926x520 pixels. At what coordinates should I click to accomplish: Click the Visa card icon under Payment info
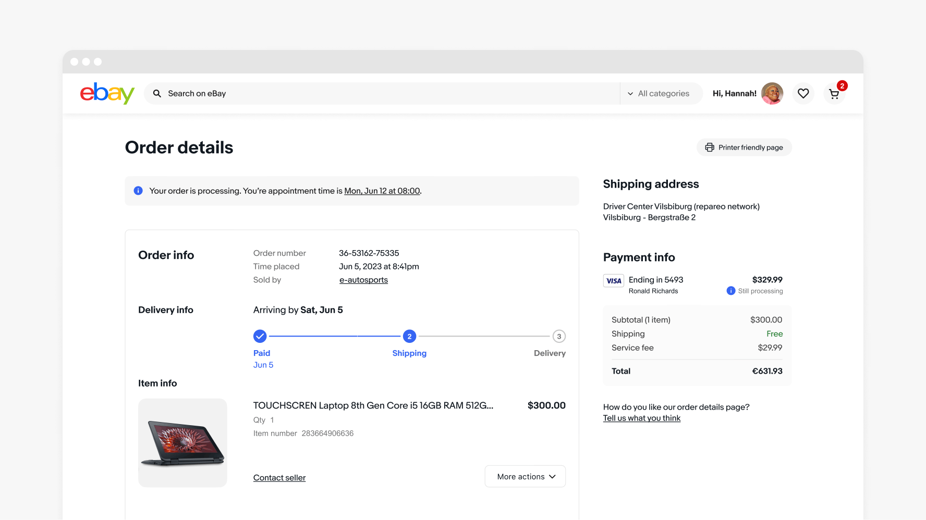tap(613, 280)
